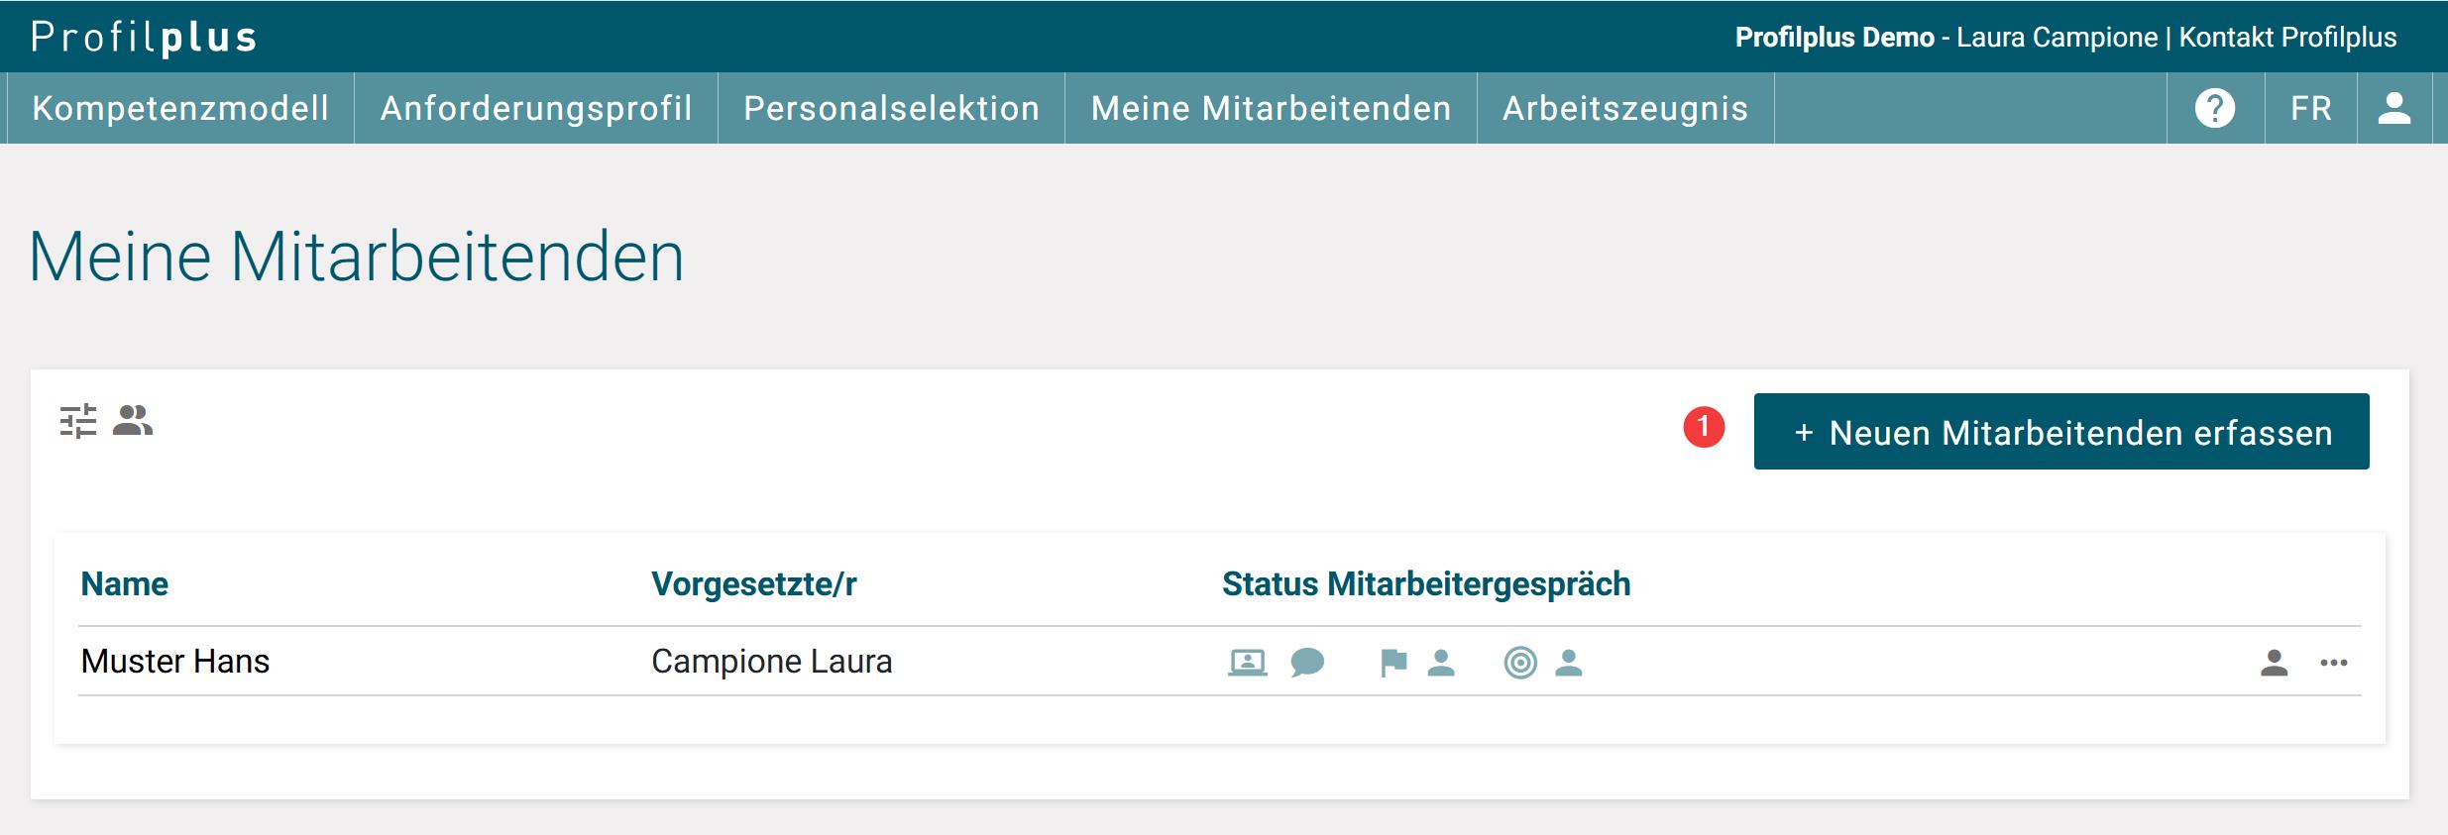
Task: Open the filter settings sliders icon
Action: coord(78,421)
